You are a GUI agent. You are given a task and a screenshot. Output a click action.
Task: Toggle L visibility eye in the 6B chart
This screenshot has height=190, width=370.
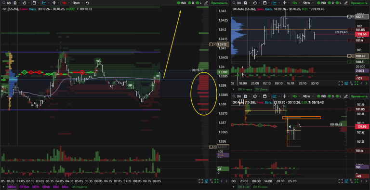199,3
